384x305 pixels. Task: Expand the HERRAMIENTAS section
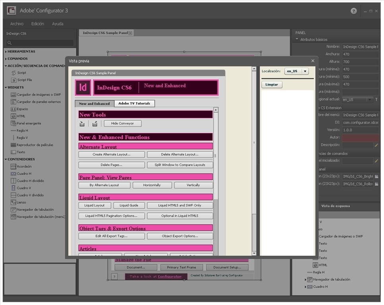[6, 52]
